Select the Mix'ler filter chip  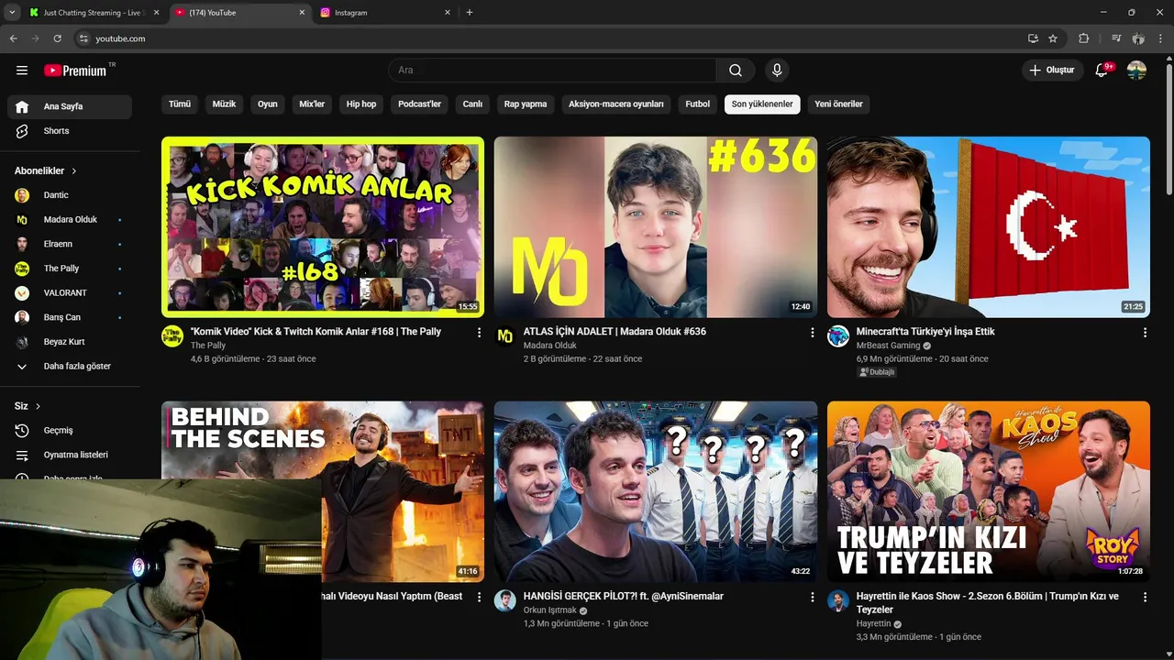point(312,104)
